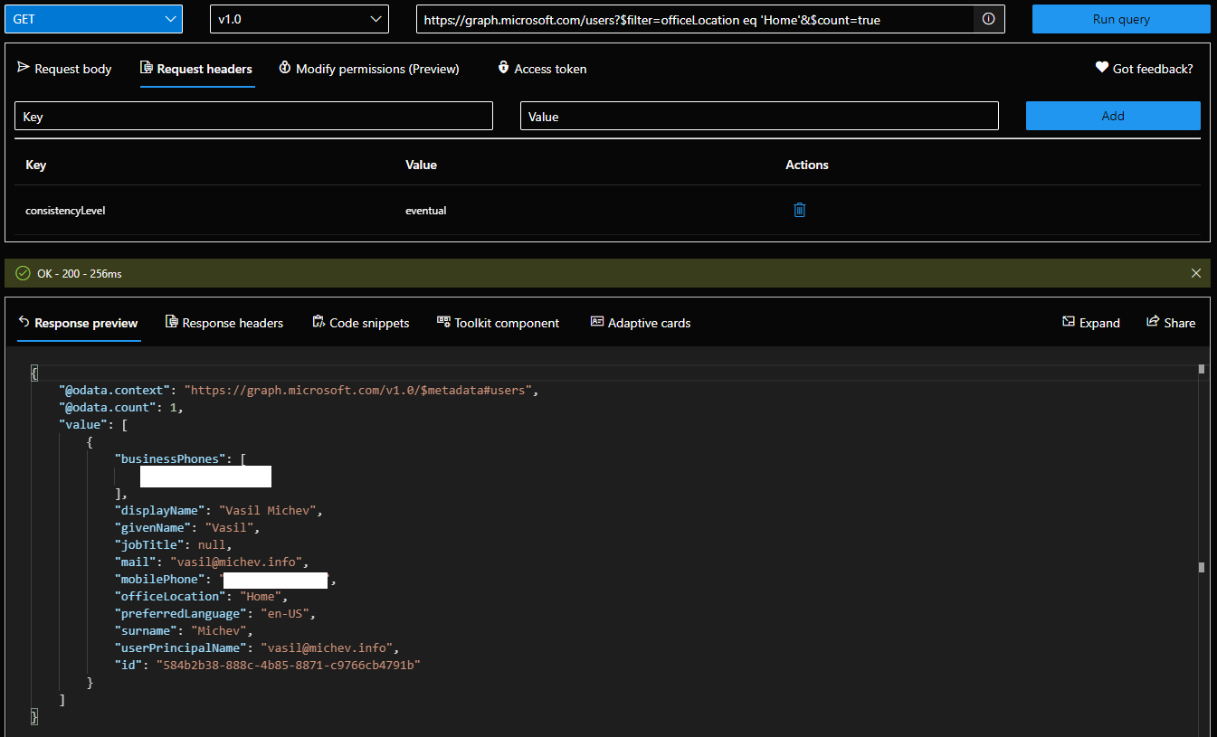Add the request header
Image resolution: width=1217 pixels, height=737 pixels.
coord(1113,116)
